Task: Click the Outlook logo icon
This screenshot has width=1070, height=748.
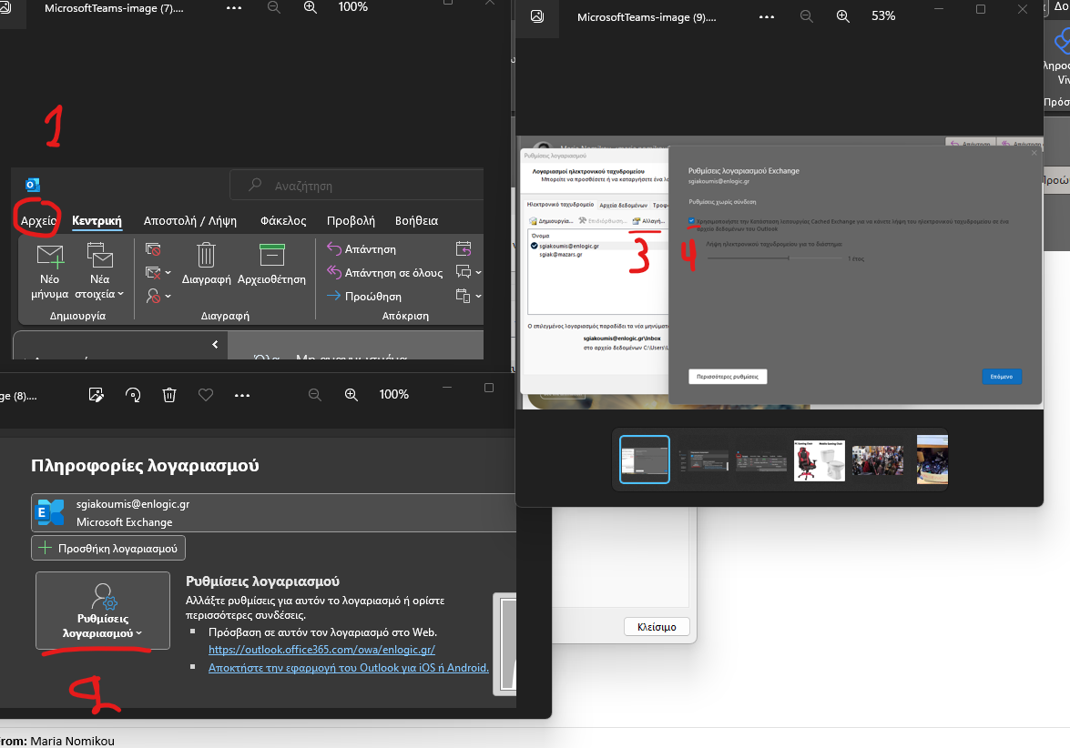Action: pyautogui.click(x=32, y=185)
